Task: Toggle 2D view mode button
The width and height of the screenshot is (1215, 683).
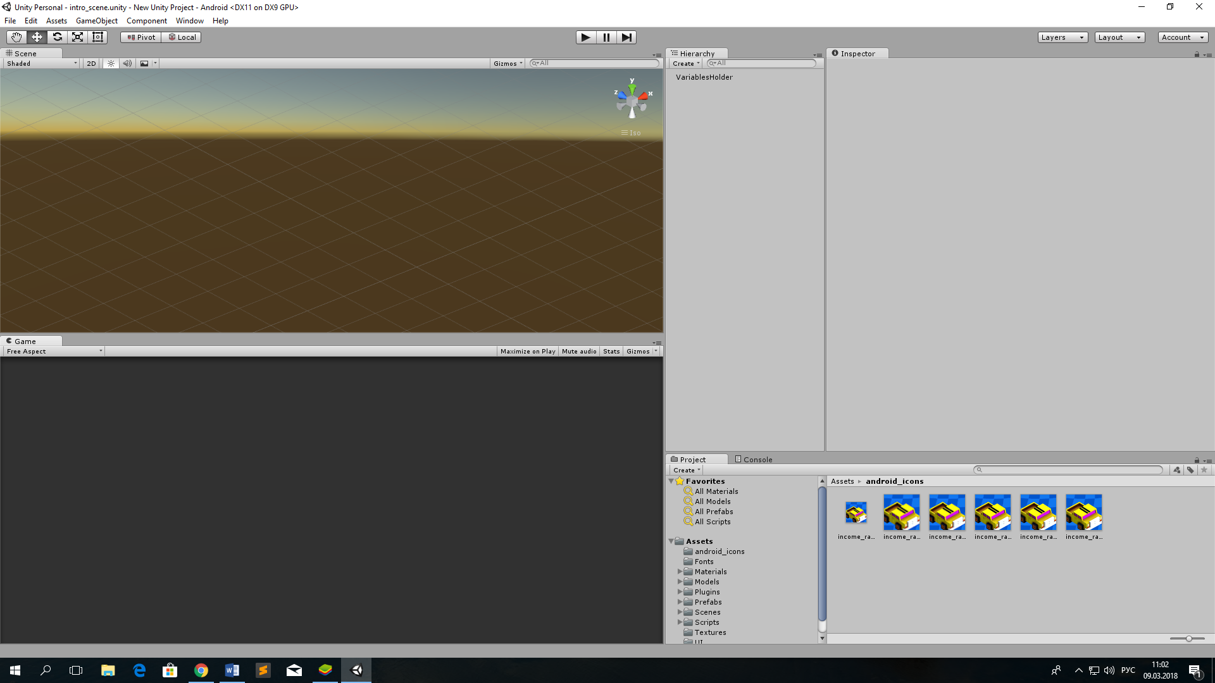Action: pos(91,63)
